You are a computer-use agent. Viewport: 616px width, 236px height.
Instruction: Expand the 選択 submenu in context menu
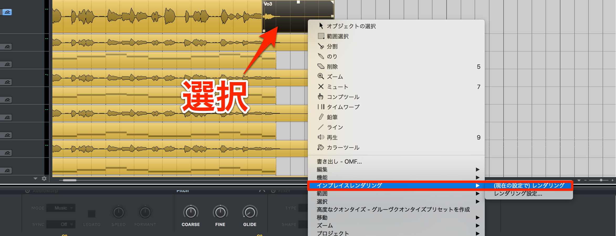pyautogui.click(x=396, y=201)
